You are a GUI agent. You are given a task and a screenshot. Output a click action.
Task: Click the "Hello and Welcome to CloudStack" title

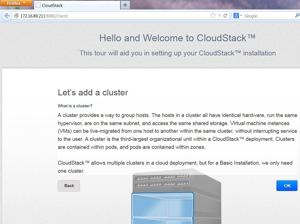coord(177,38)
